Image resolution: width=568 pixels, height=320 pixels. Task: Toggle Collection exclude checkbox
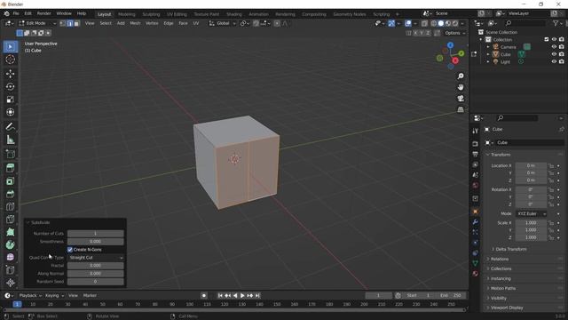[547, 39]
